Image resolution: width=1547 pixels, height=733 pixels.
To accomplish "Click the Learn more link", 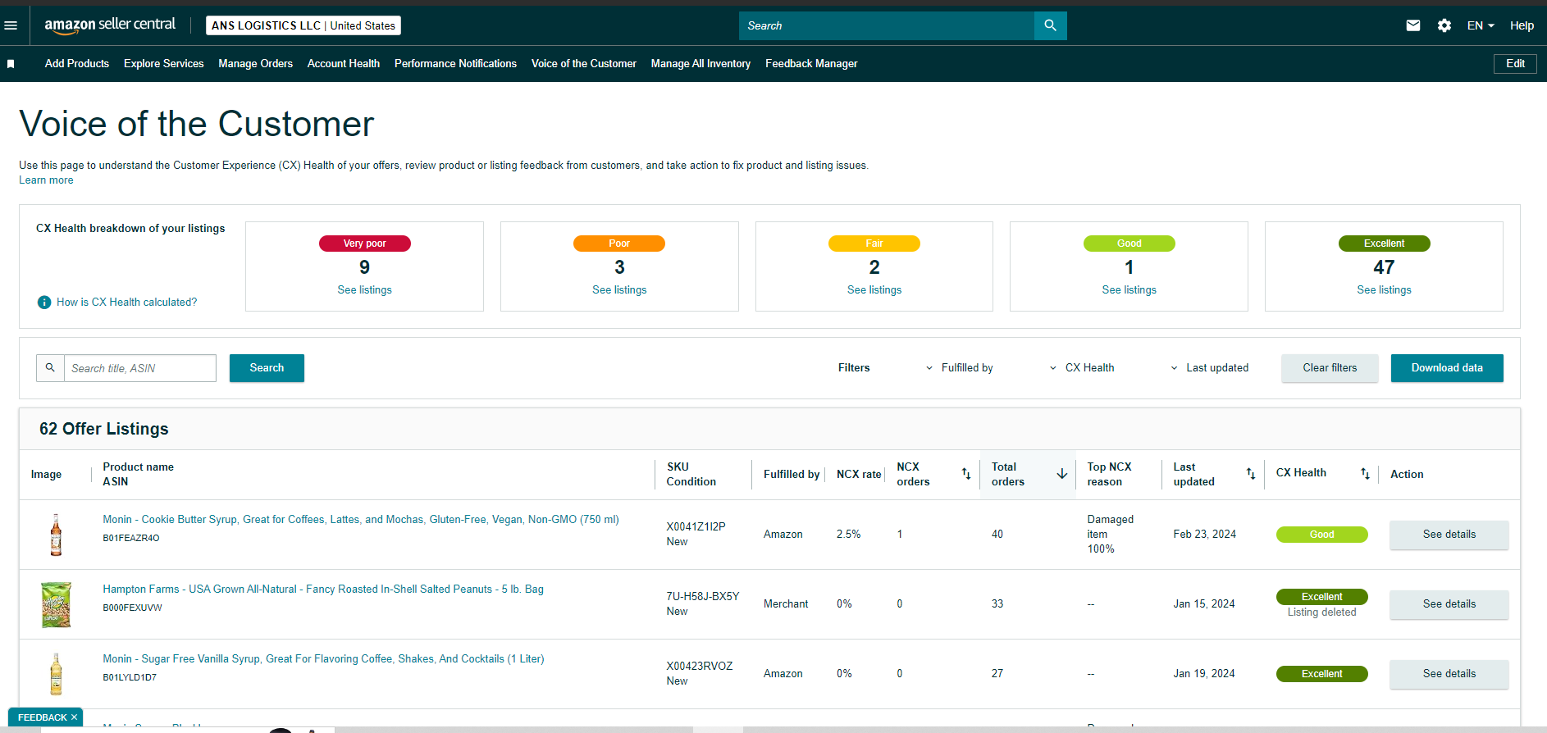I will coord(46,180).
